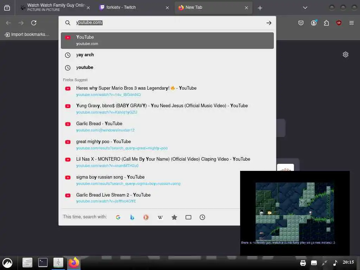Click the picture-in-picture game video window
360x270 pixels.
tap(295, 213)
